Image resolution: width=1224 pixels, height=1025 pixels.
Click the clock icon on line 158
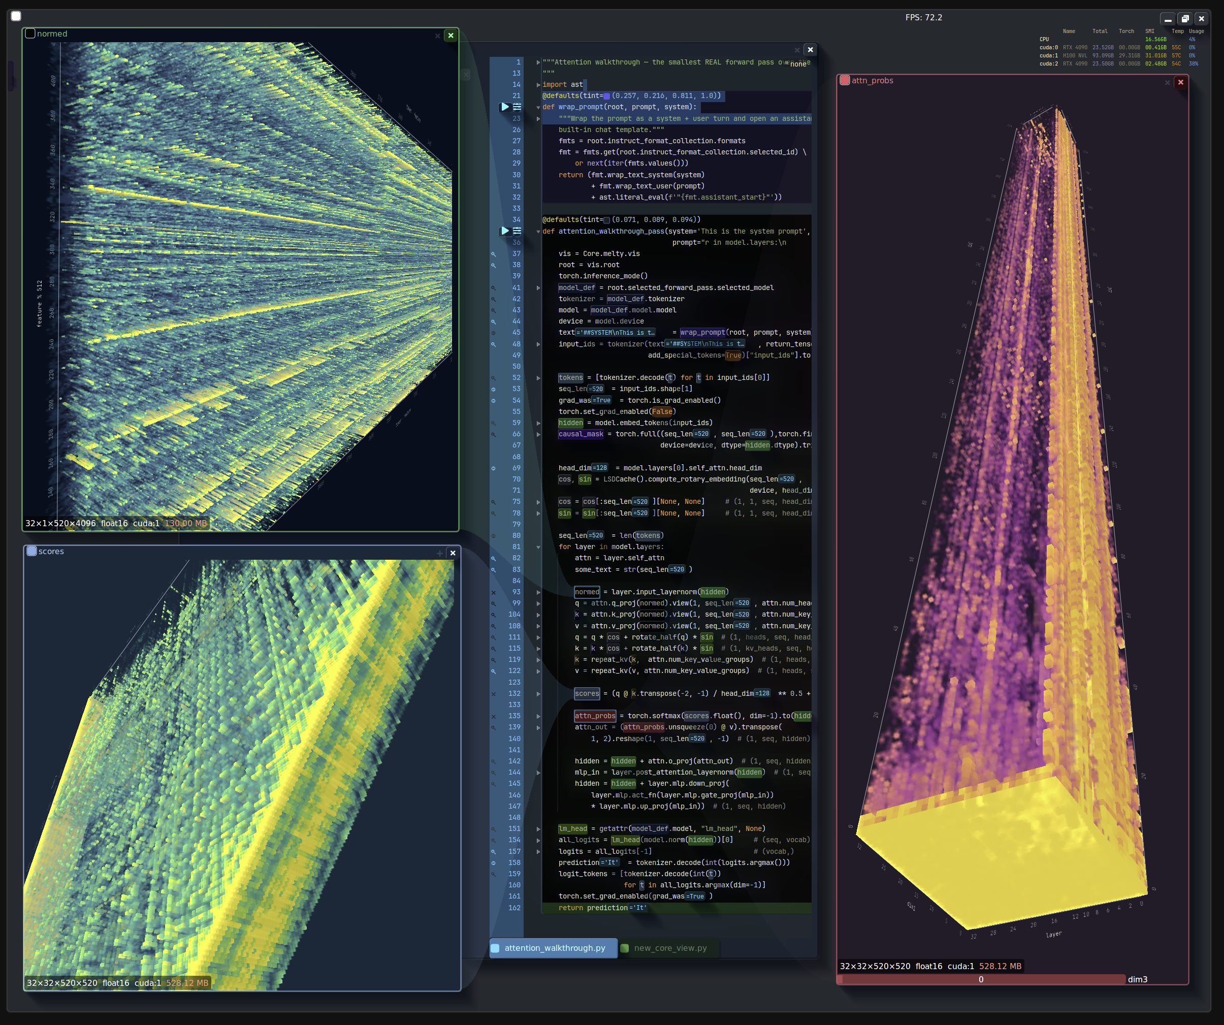493,863
